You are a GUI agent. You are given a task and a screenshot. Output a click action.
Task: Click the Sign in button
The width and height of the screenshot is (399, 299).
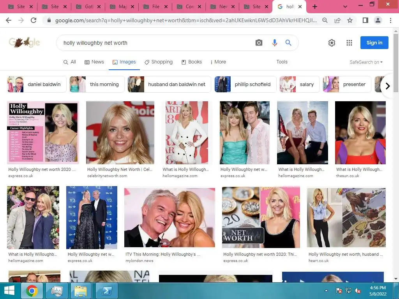[x=374, y=43]
